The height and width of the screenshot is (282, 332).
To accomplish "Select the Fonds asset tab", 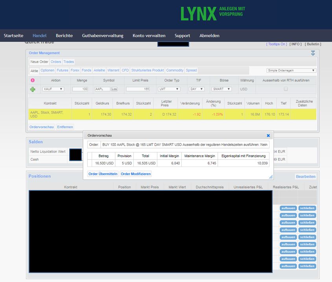I will (87, 70).
